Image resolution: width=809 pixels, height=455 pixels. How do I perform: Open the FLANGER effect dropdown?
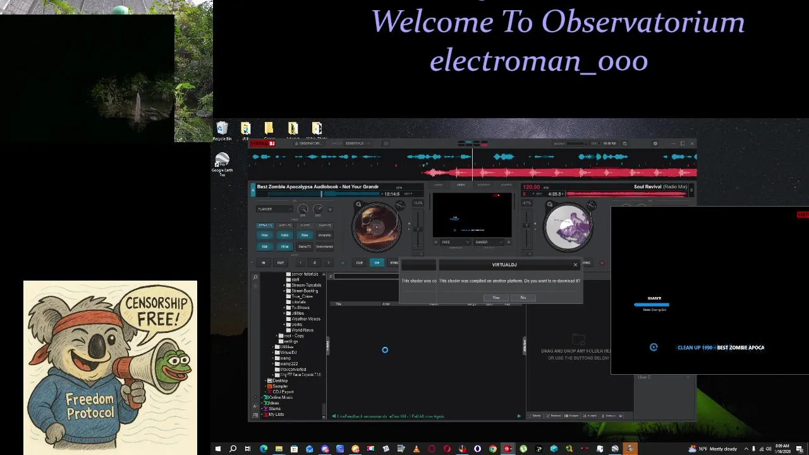[x=274, y=209]
